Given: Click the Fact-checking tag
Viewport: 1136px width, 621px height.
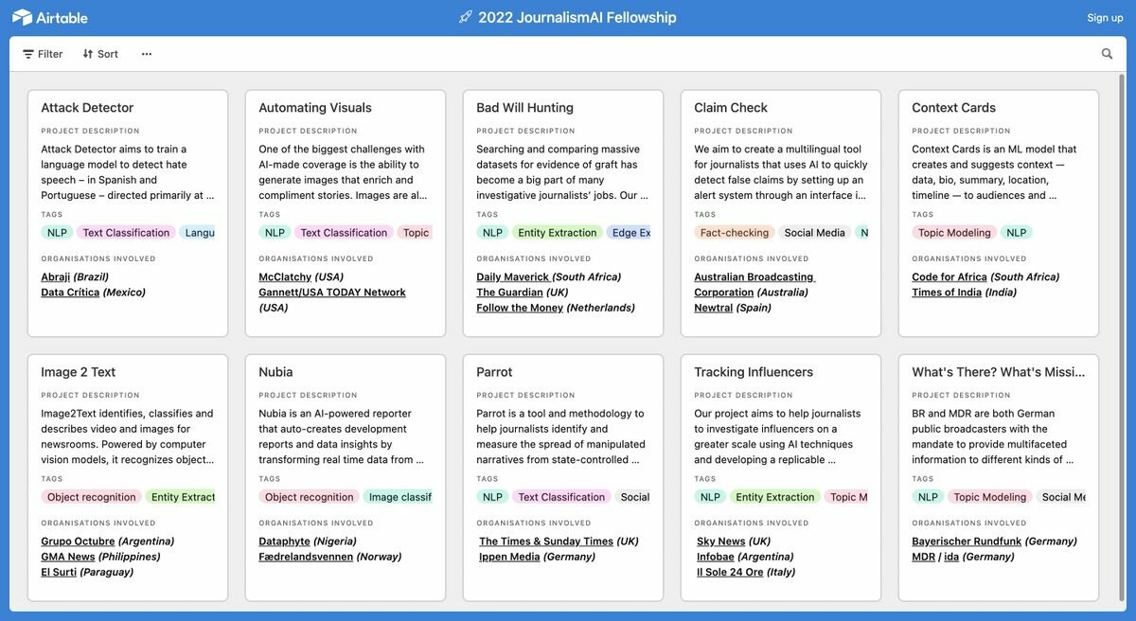Looking at the screenshot, I should click(x=736, y=233).
